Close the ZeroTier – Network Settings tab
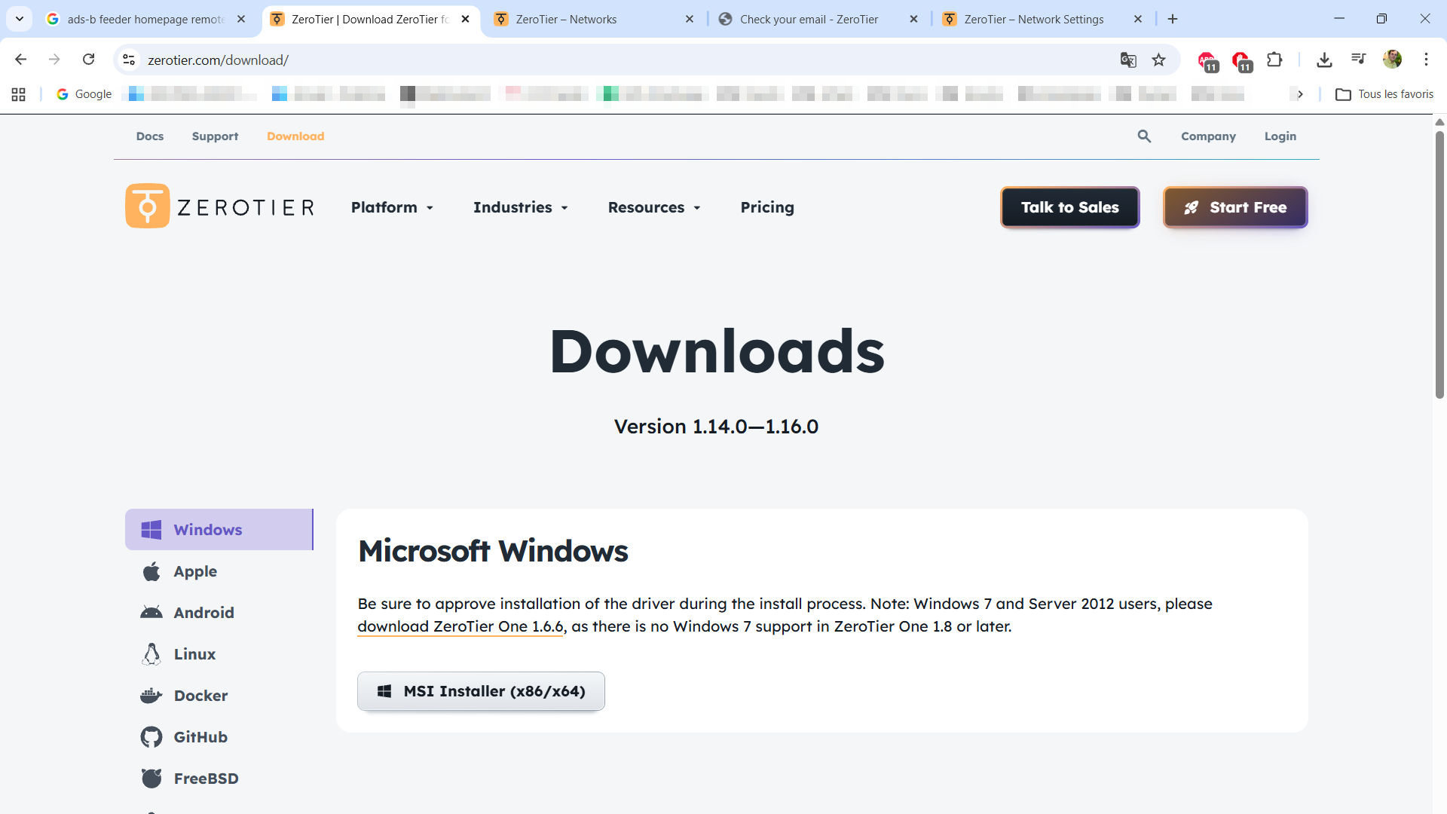Image resolution: width=1447 pixels, height=814 pixels. tap(1138, 19)
